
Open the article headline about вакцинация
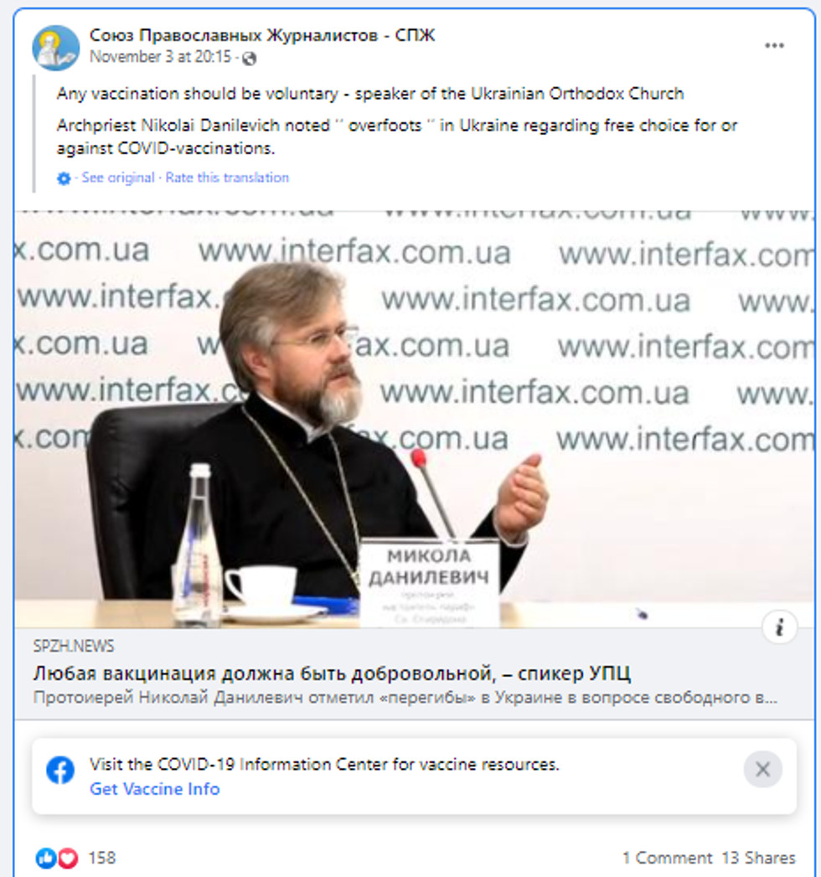(333, 673)
